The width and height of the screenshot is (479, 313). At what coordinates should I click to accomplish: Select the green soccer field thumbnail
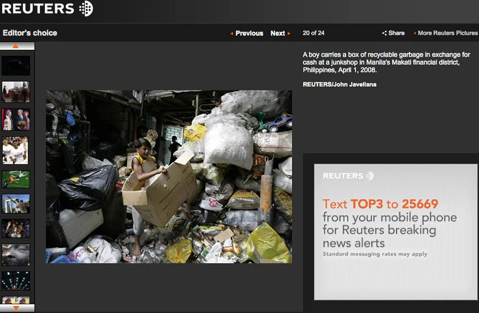[16, 179]
